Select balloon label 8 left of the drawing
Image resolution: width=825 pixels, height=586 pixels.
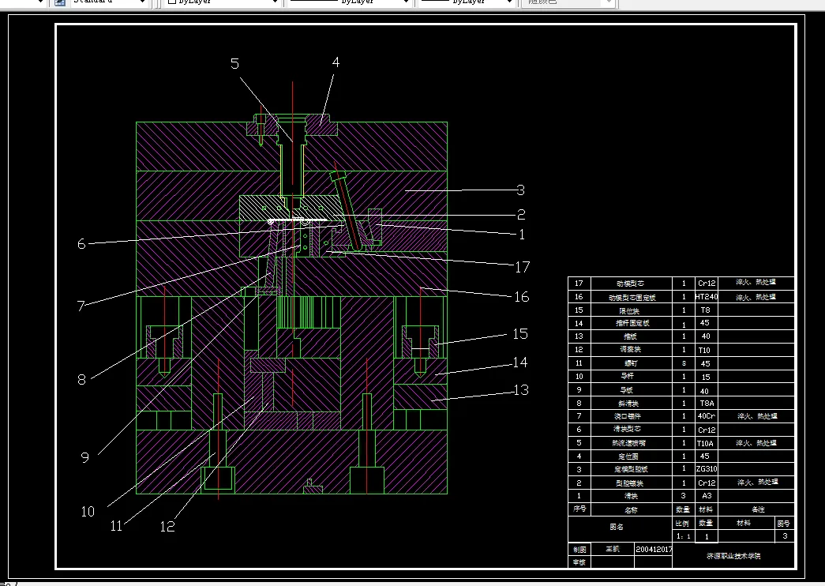point(81,380)
